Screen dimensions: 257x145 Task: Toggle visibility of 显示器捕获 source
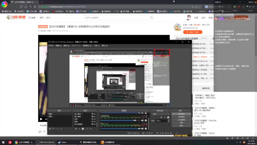coord(93,124)
